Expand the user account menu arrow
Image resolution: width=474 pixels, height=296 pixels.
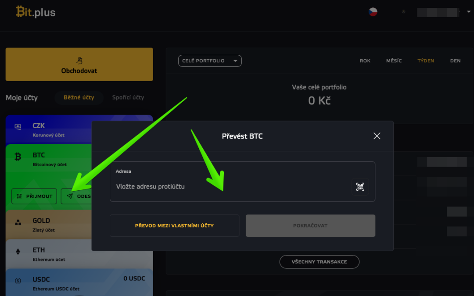point(469,12)
